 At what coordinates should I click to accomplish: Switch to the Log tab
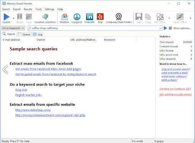point(38,34)
